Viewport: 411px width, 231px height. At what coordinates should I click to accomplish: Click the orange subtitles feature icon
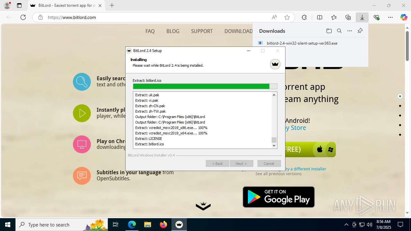point(82,176)
